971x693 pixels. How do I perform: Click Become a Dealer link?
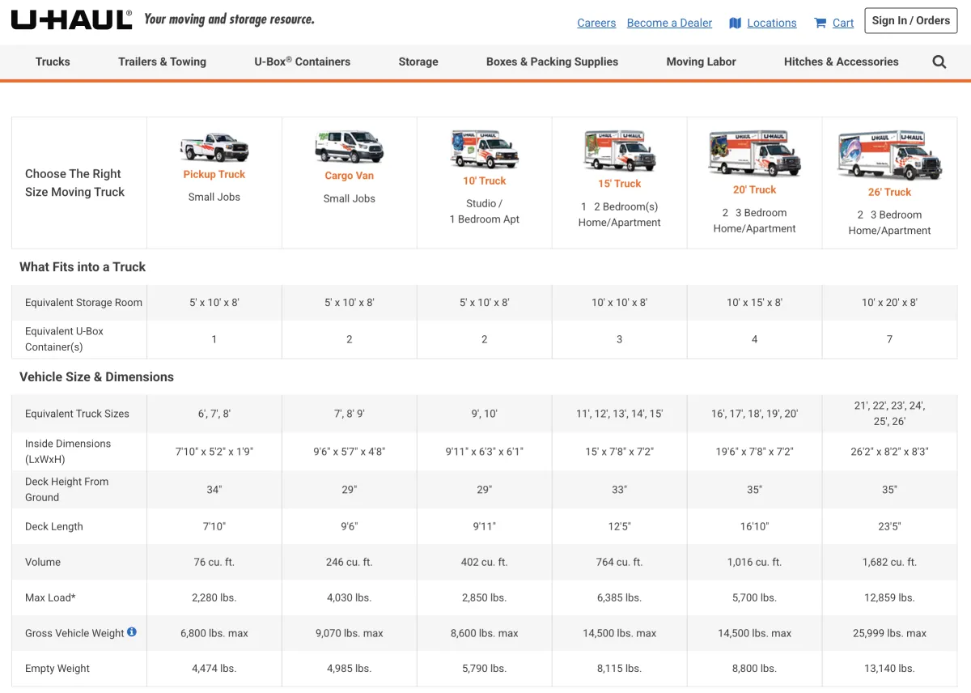tap(670, 23)
